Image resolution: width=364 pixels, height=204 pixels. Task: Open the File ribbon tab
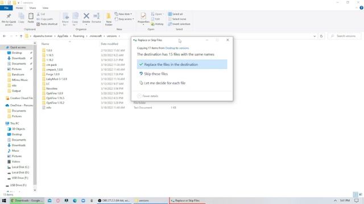[x=6, y=8]
